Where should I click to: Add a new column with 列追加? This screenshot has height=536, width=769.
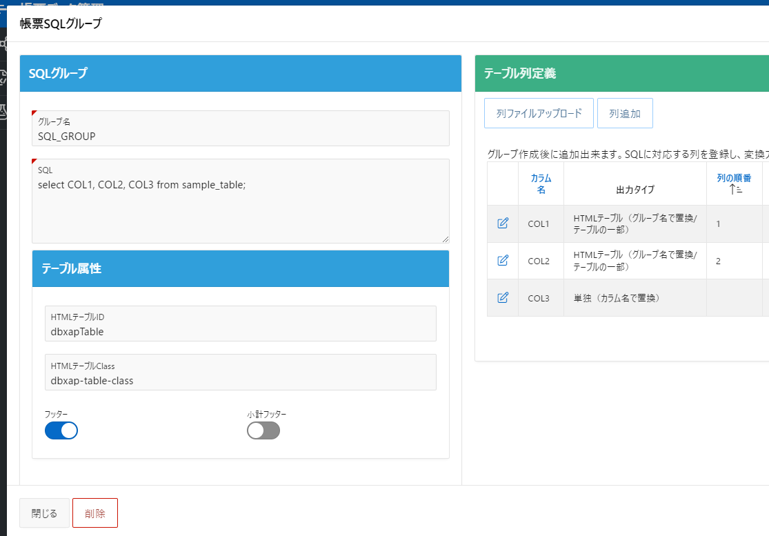(x=625, y=112)
